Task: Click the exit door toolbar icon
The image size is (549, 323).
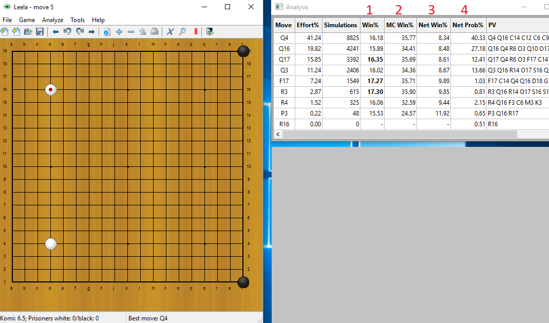Action: click(210, 32)
